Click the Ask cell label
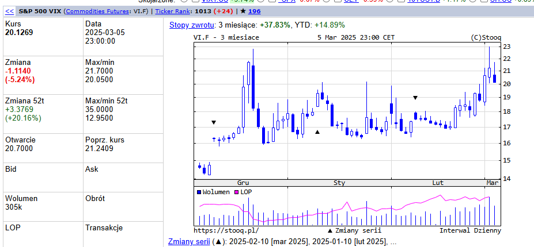The image size is (534, 247). coord(92,169)
